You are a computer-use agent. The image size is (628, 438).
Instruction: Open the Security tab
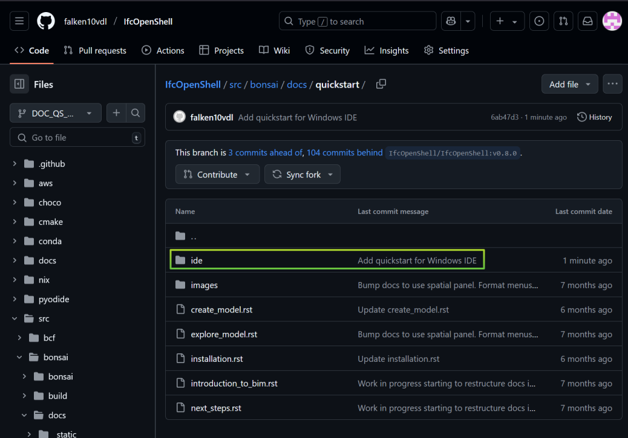[327, 50]
